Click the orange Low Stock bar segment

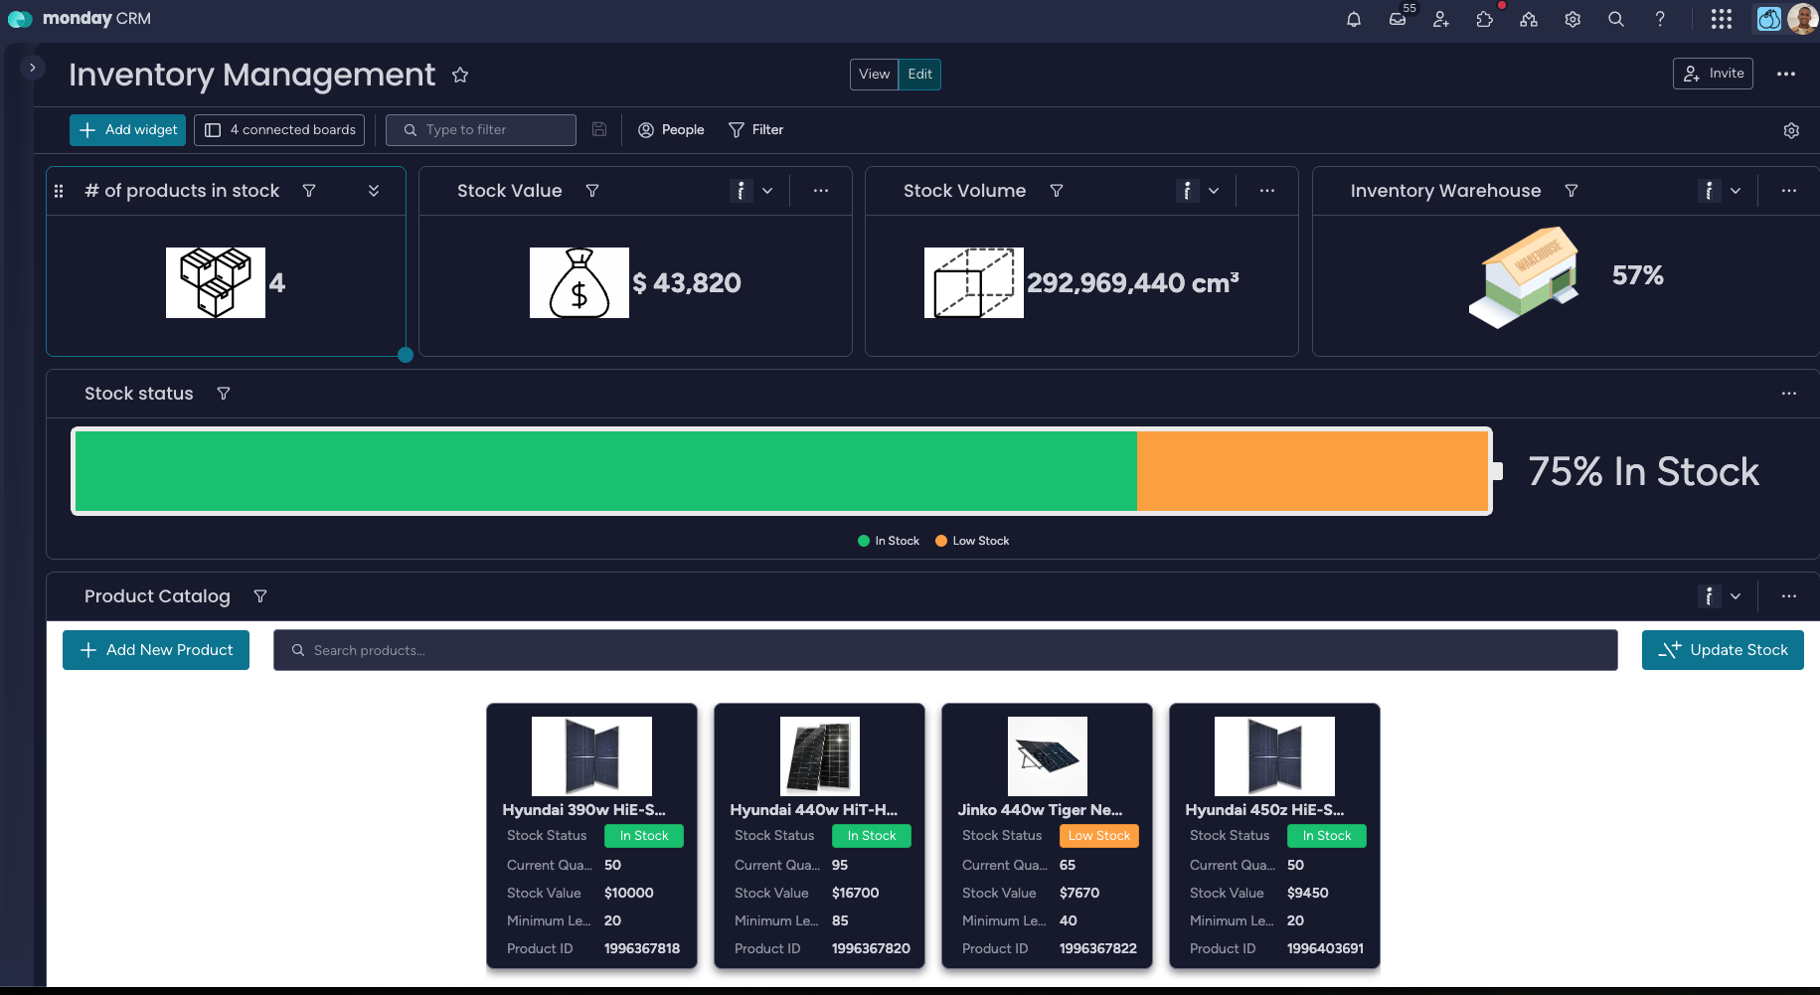(x=1312, y=471)
